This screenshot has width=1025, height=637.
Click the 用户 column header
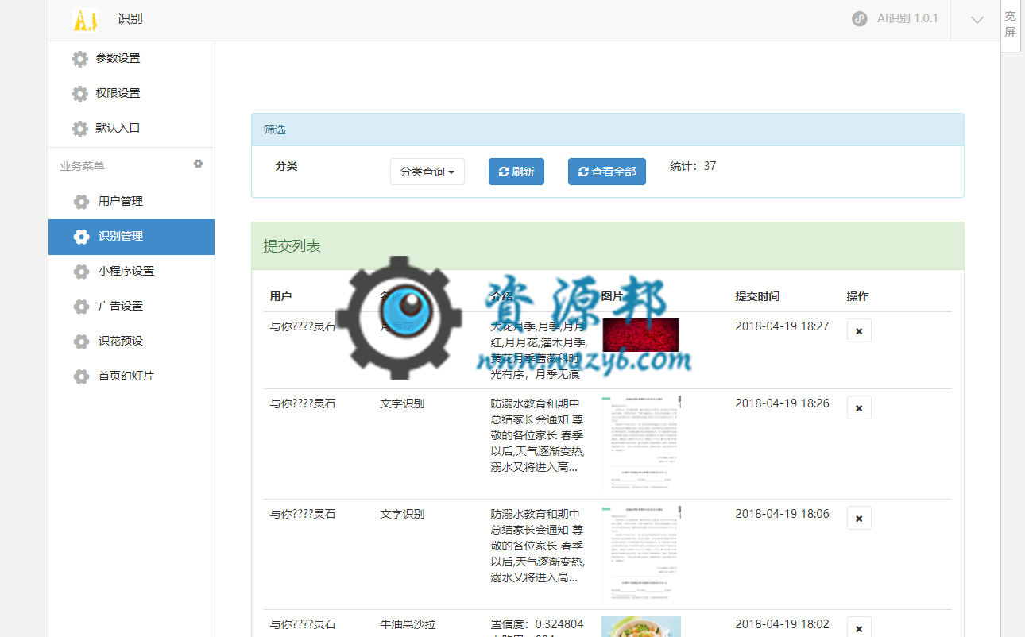pos(280,296)
